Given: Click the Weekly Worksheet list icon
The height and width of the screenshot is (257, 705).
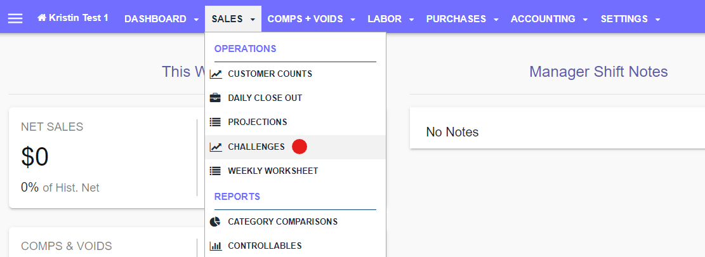Looking at the screenshot, I should click(x=216, y=171).
